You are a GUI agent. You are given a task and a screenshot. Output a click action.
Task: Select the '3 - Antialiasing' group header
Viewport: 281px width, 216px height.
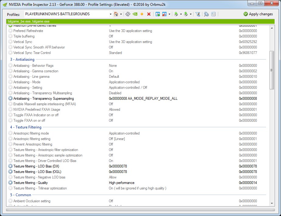click(22, 59)
